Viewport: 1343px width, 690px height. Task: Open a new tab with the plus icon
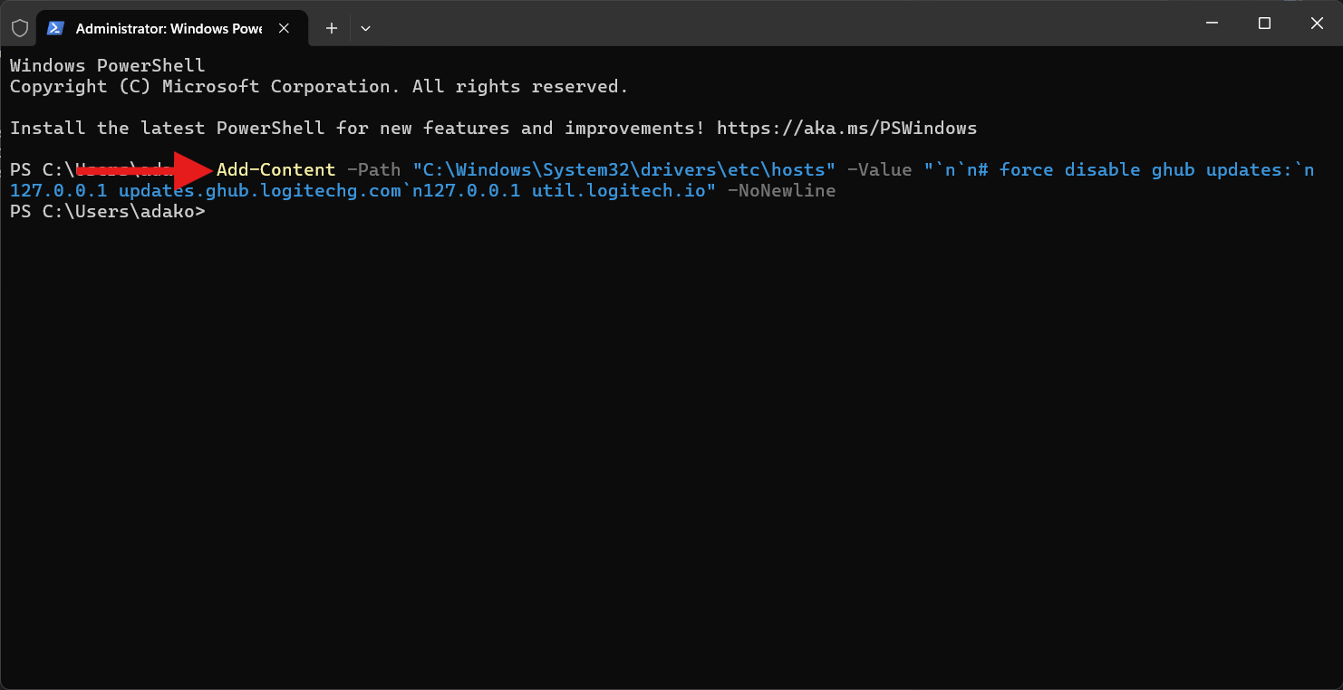pyautogui.click(x=331, y=28)
